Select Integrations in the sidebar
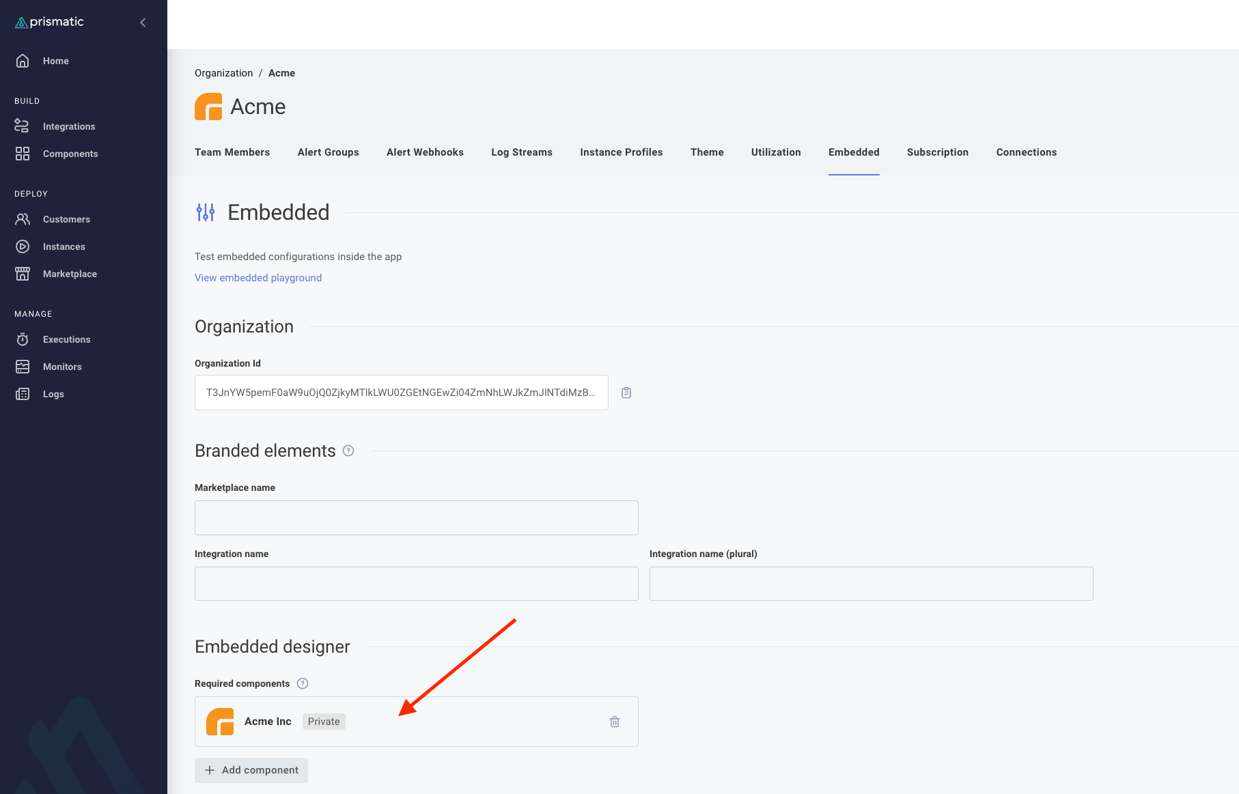The image size is (1239, 794). [69, 126]
